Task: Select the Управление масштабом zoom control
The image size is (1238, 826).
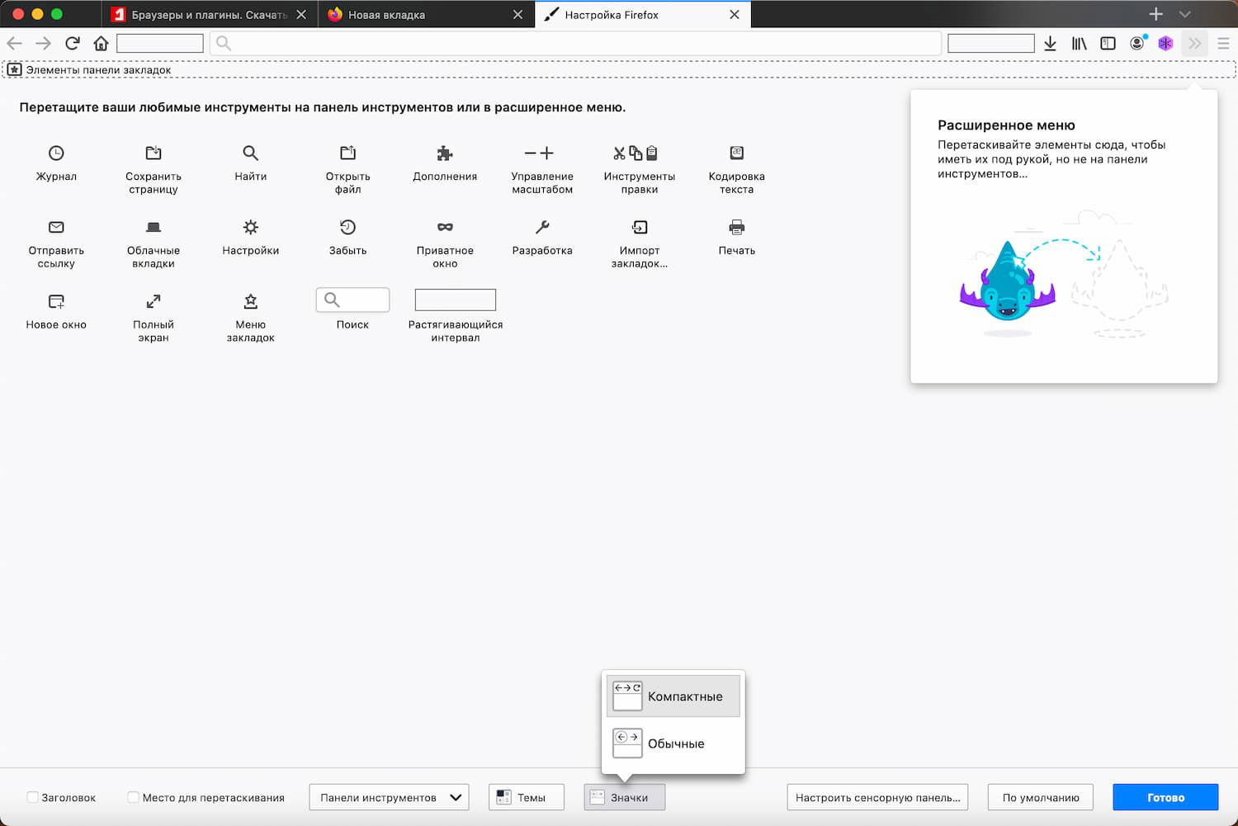Action: pyautogui.click(x=540, y=153)
